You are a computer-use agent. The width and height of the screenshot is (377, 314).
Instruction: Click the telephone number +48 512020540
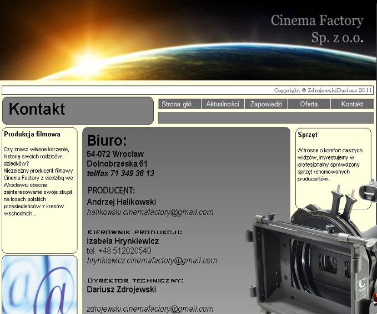[119, 251]
